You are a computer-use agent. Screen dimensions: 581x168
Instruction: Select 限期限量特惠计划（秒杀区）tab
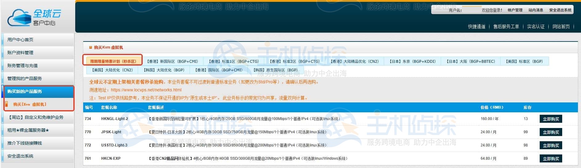[x=113, y=61]
